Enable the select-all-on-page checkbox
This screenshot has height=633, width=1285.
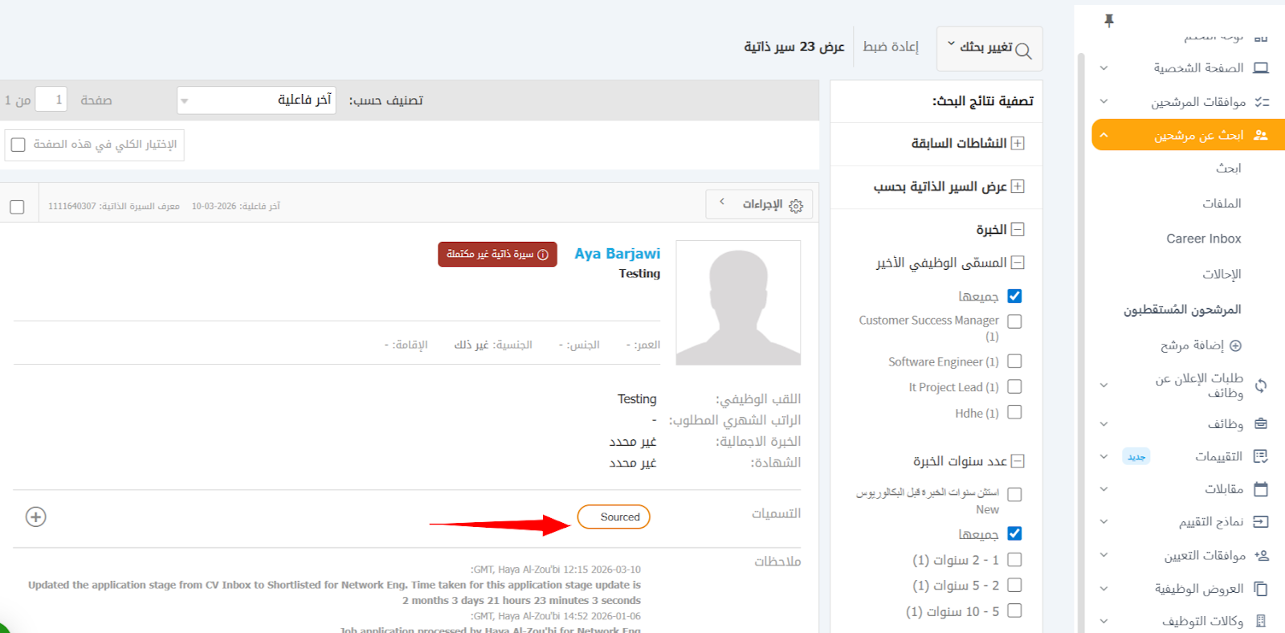click(x=18, y=145)
